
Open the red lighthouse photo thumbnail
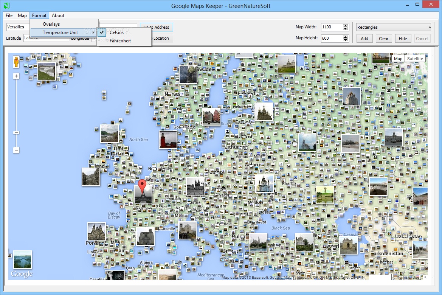point(168,140)
